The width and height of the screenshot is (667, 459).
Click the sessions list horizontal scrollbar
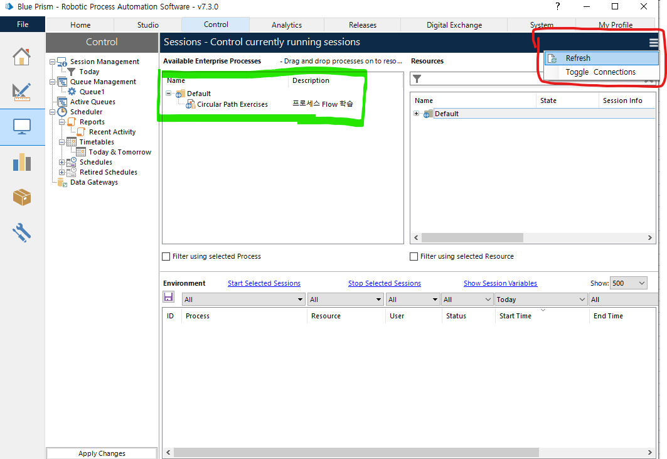click(x=408, y=452)
